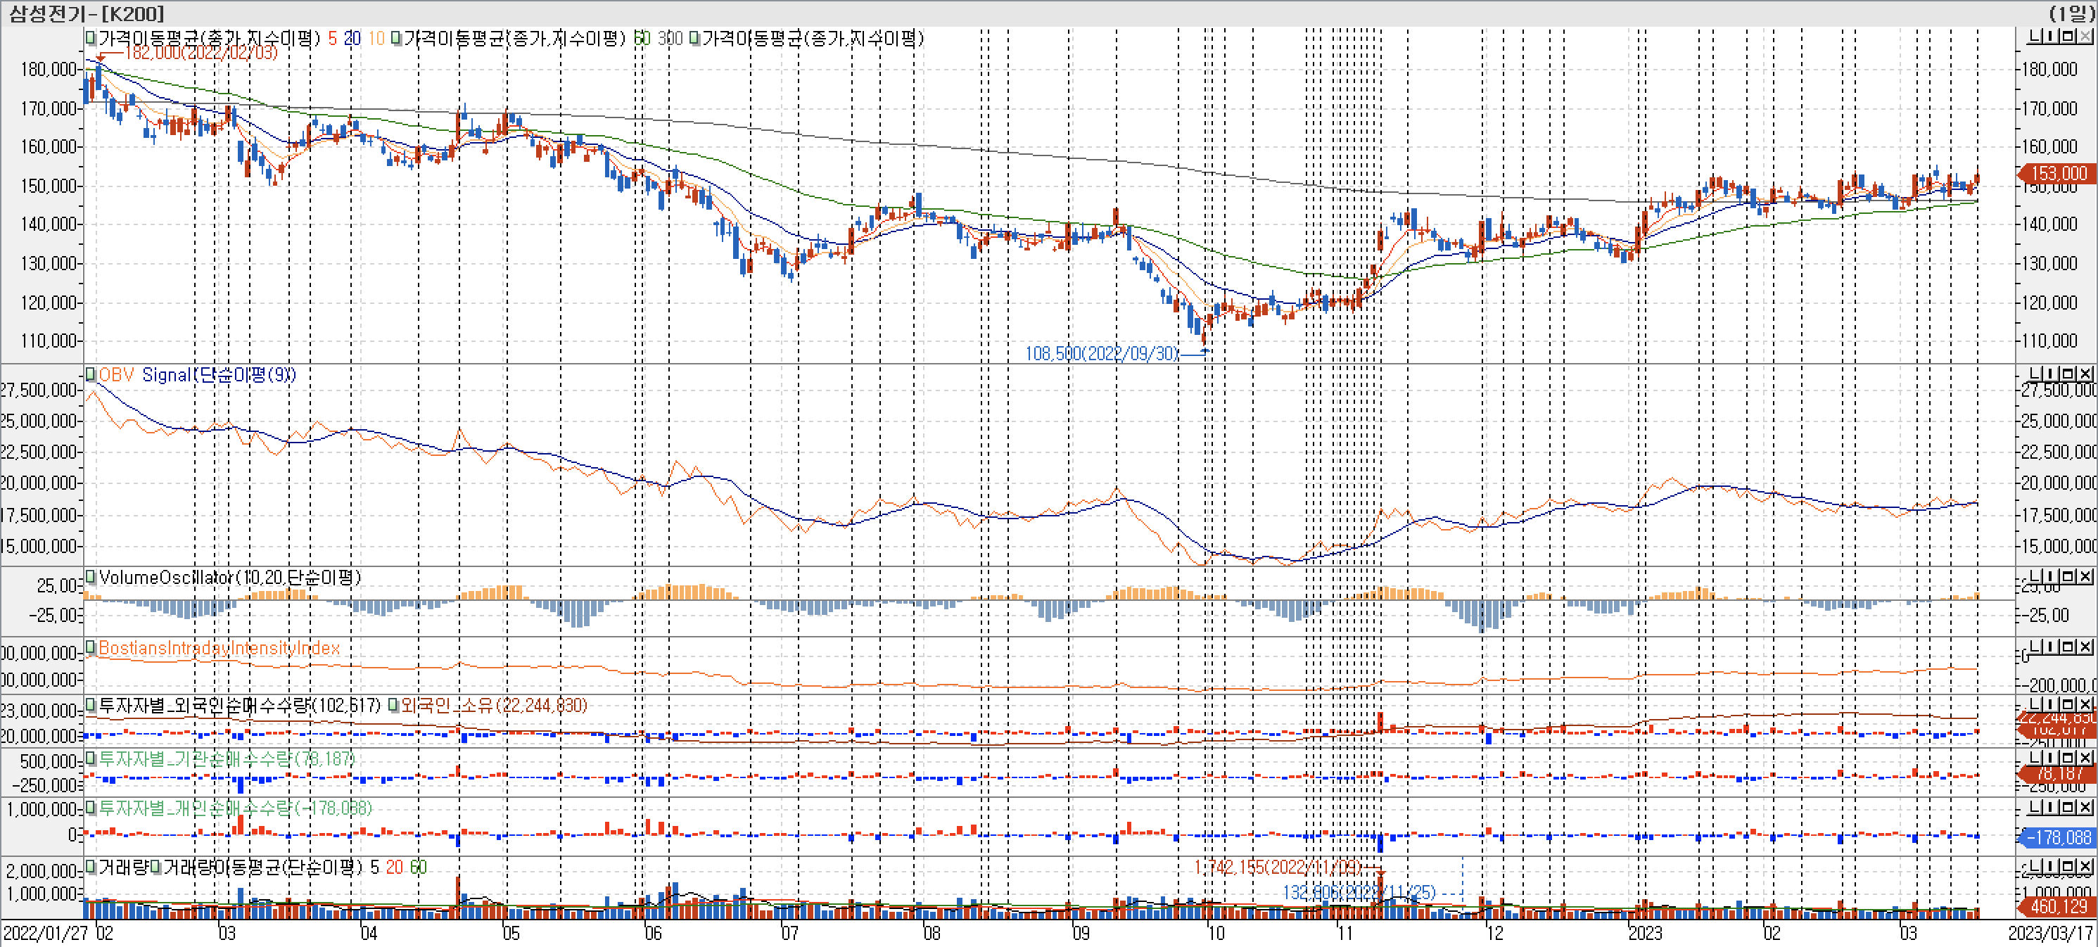Toggle the green box beside VolumeOscillator label
The width and height of the screenshot is (2098, 947).
click(90, 578)
